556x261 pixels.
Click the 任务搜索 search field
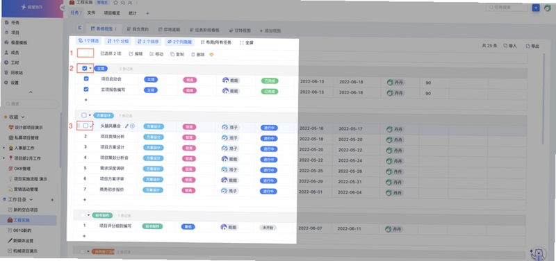pyautogui.click(x=506, y=7)
